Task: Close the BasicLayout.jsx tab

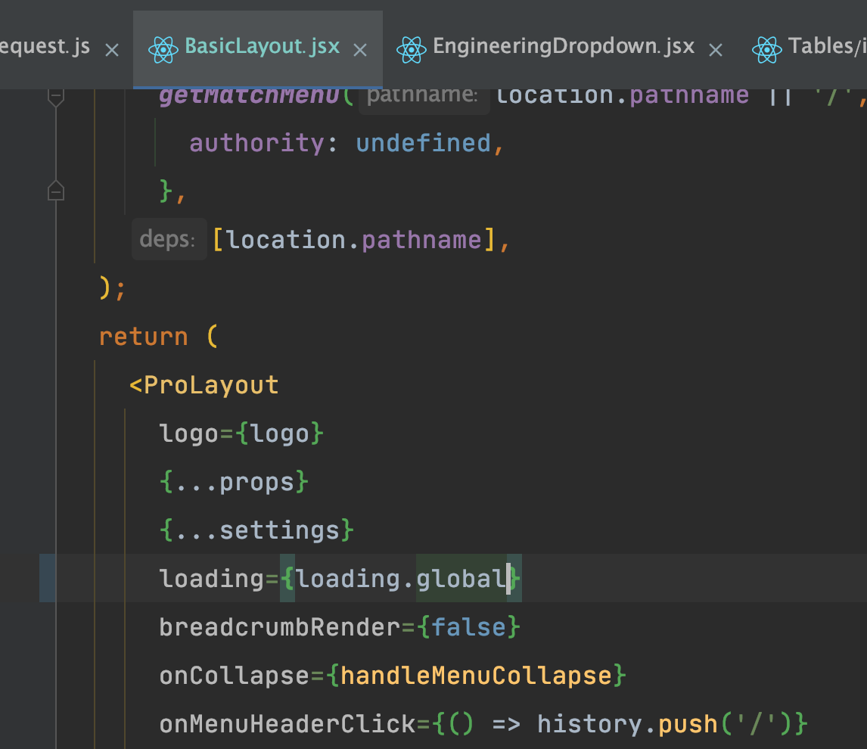Action: (360, 50)
